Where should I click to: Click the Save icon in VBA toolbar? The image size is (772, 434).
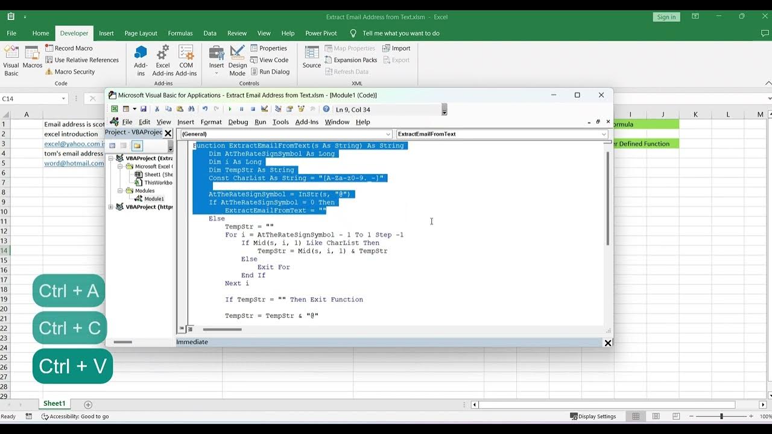point(144,109)
